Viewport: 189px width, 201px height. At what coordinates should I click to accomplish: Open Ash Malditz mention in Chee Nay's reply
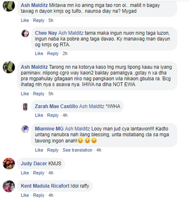[71, 33]
